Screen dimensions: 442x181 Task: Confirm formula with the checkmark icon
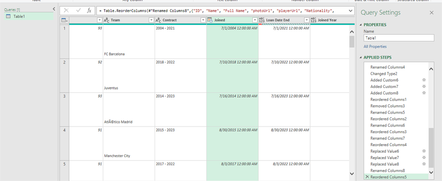(x=78, y=11)
